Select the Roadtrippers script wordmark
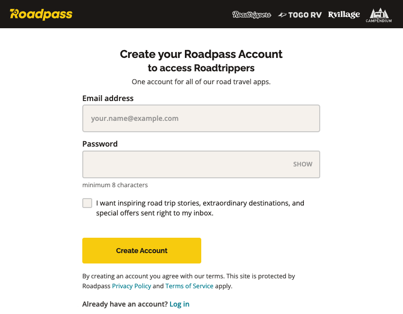 (252, 14)
